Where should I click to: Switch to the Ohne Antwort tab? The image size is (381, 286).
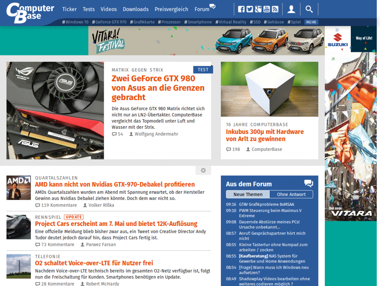291,194
